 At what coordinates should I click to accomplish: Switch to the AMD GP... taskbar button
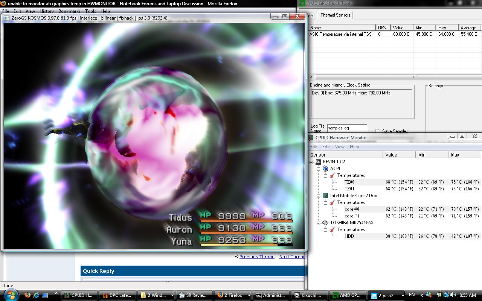pos(348,295)
